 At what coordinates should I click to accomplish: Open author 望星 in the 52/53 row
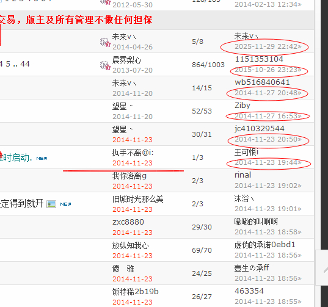tap(123, 106)
